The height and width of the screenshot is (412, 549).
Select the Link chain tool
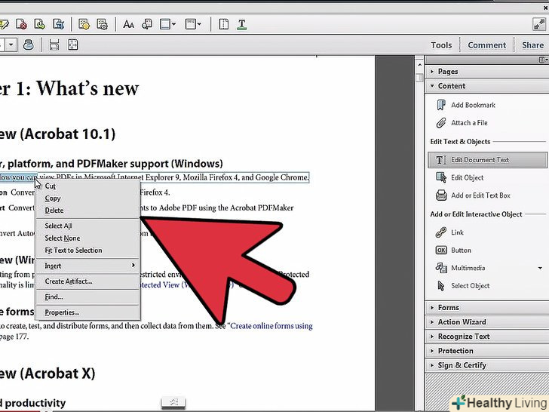[x=450, y=232]
